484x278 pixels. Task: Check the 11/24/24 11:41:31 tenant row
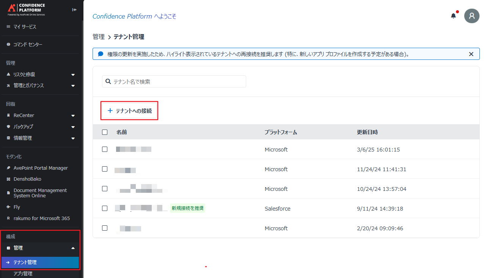(105, 169)
